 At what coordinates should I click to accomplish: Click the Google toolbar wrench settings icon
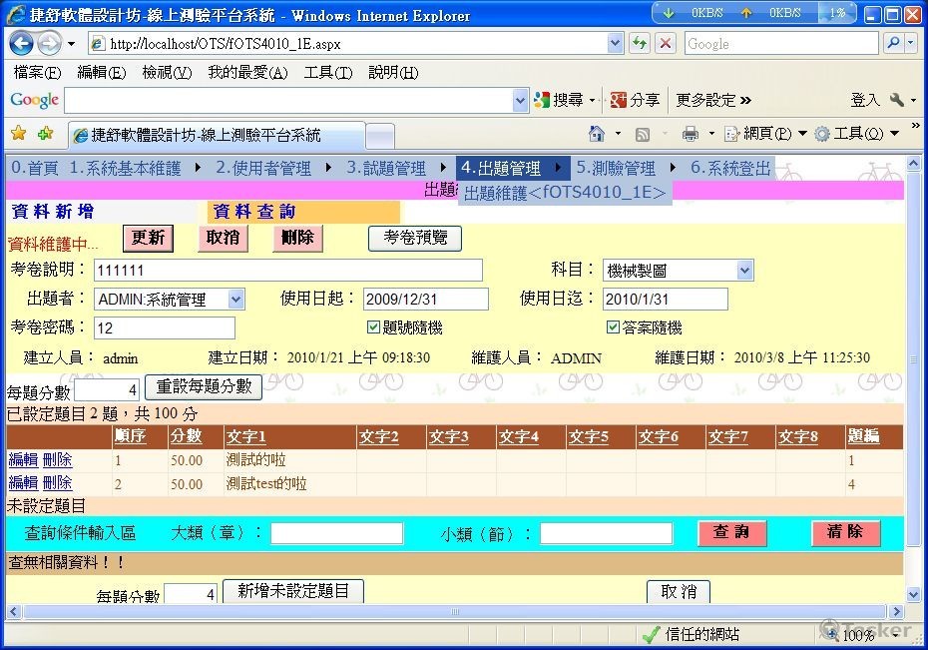[x=895, y=100]
